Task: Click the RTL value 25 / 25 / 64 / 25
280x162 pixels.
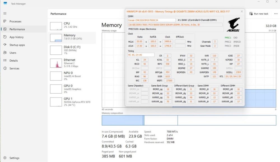Action: tap(233, 77)
